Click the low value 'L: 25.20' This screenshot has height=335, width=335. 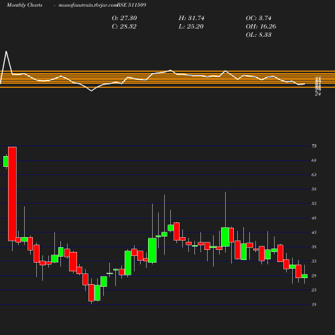pos(191,26)
